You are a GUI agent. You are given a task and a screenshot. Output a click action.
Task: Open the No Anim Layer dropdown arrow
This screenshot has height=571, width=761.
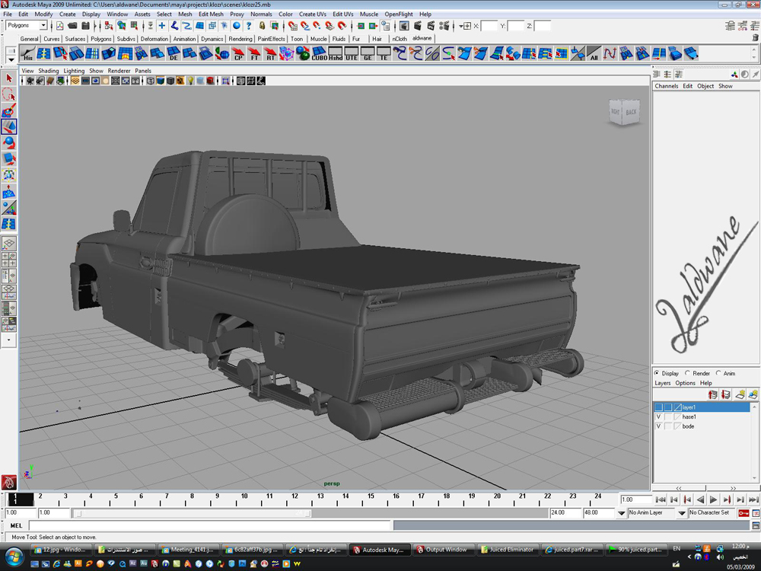(x=621, y=512)
